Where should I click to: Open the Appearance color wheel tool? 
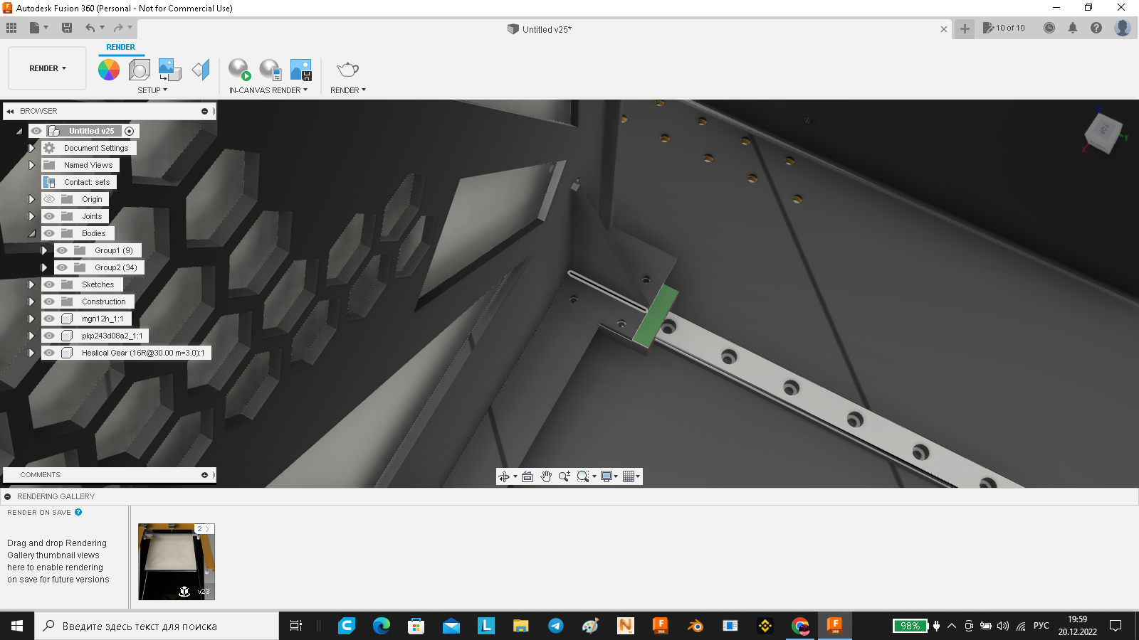click(x=109, y=70)
